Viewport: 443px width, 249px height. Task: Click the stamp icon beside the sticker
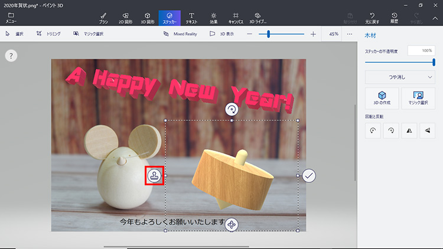(154, 175)
